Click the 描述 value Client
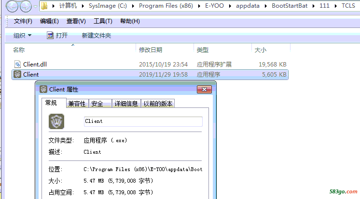 [x=92, y=152]
